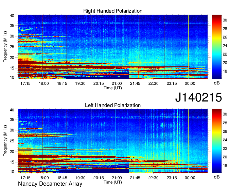Screen dimensions: 231x188
Task: Click the '28' dB tick on Right Handed color bar
Action: [225, 29]
